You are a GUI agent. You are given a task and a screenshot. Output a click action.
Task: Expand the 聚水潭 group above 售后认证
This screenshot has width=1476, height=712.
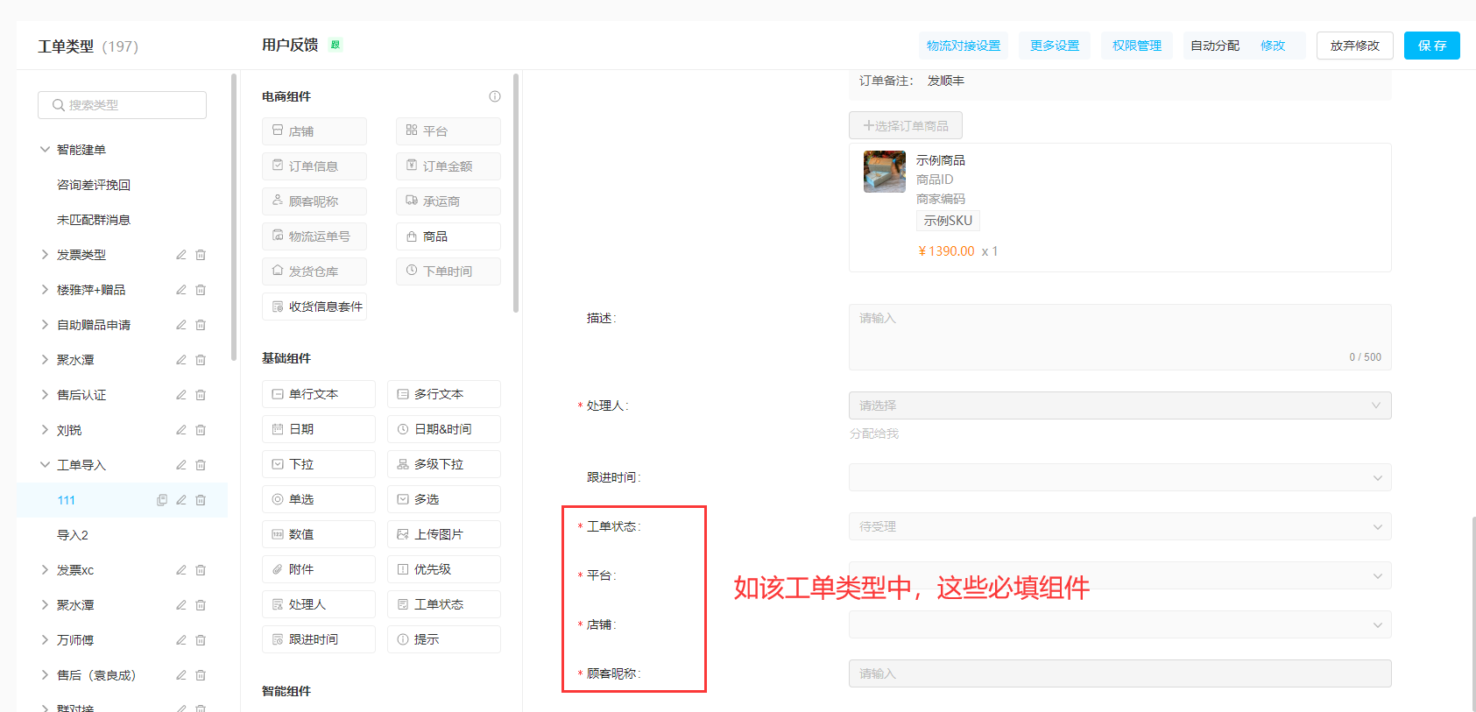[x=45, y=360]
